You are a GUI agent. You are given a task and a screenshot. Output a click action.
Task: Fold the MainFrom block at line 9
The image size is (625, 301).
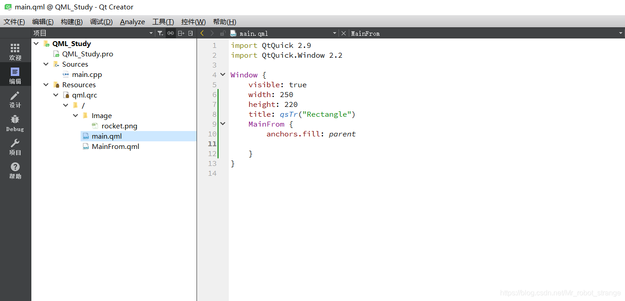(223, 124)
